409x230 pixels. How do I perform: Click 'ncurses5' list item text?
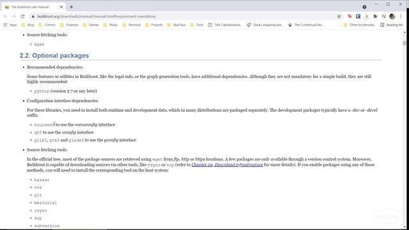click(44, 125)
